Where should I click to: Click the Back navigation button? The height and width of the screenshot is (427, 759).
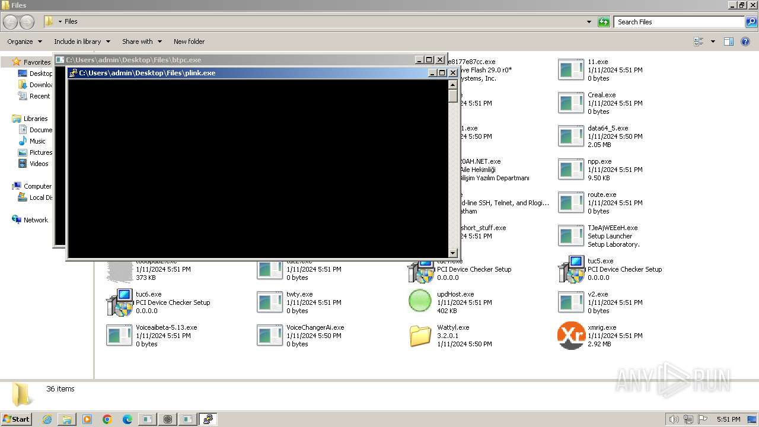click(10, 22)
